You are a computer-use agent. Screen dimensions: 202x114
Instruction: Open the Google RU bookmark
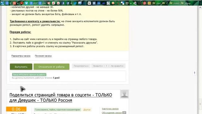point(33,3)
